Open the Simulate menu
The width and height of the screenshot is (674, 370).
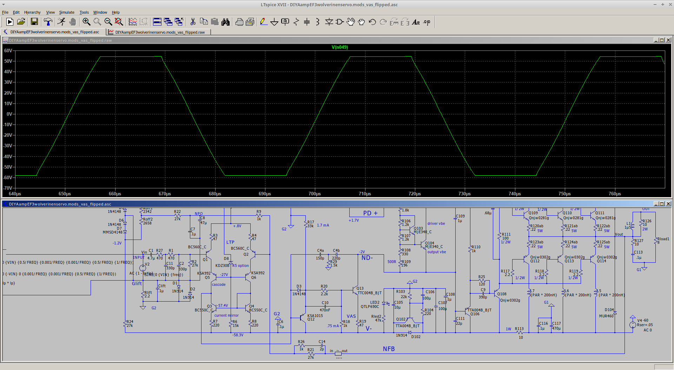pos(67,12)
